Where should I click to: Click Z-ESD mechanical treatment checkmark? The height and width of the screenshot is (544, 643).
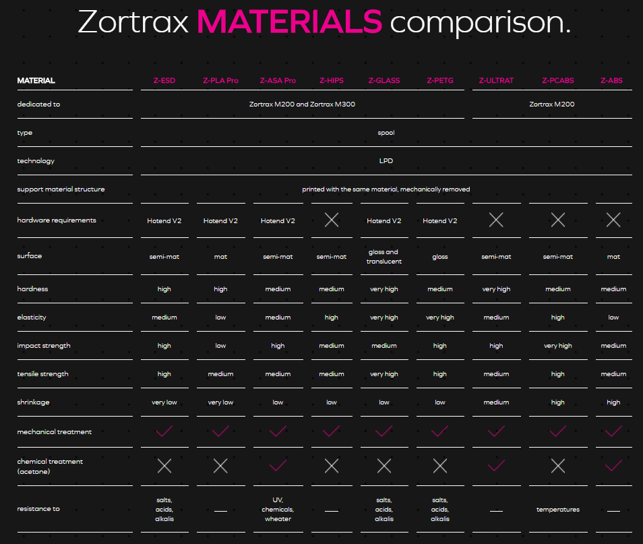(x=164, y=431)
